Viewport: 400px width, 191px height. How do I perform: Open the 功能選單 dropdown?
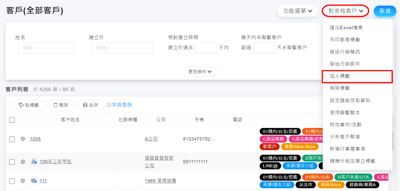click(x=297, y=11)
